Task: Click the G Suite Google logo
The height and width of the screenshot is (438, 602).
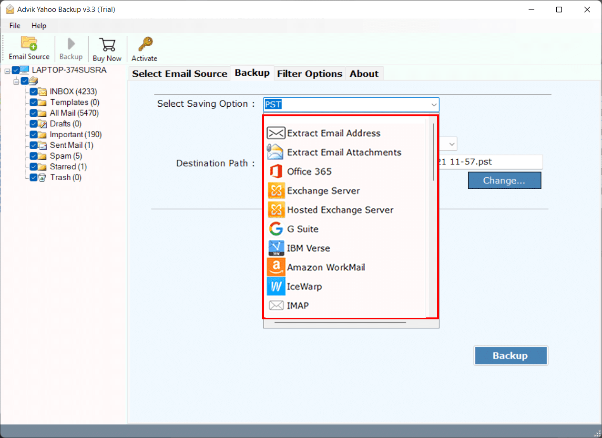Action: (x=276, y=229)
